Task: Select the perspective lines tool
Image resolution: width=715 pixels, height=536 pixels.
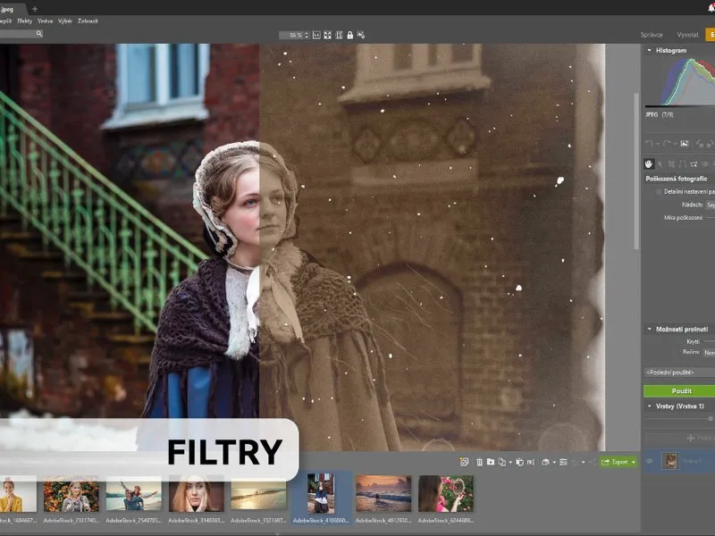Action: click(683, 163)
